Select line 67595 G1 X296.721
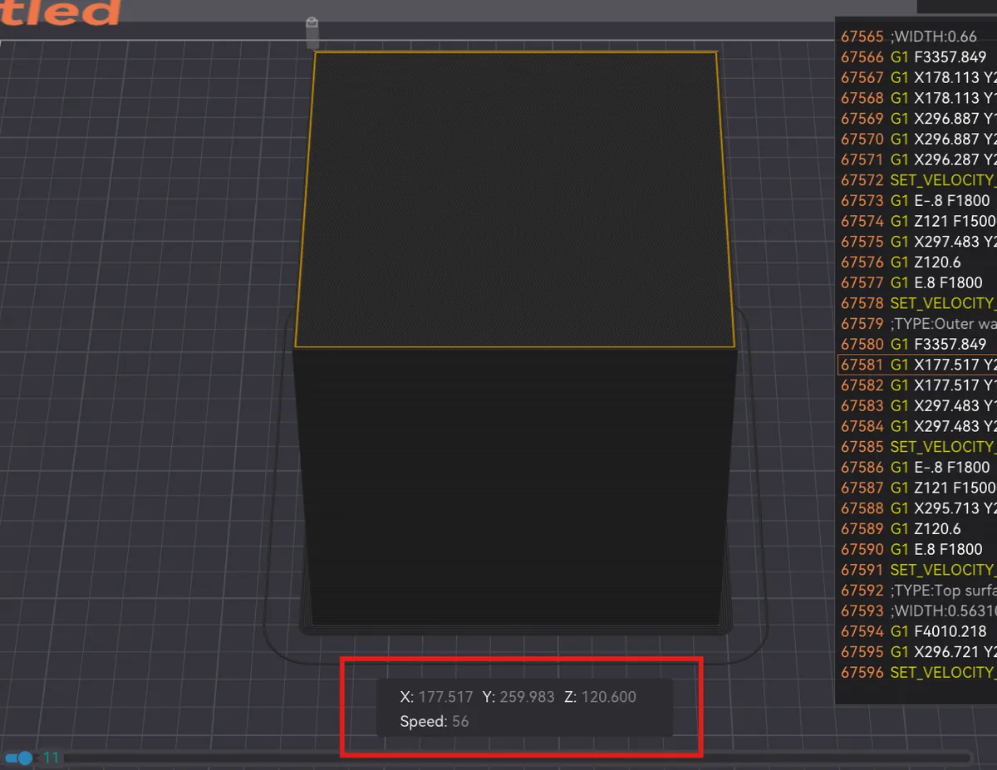997x770 pixels. [917, 652]
